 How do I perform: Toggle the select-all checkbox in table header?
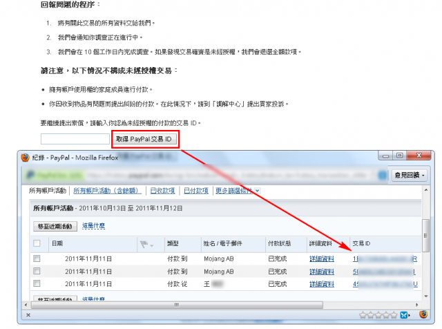click(37, 243)
